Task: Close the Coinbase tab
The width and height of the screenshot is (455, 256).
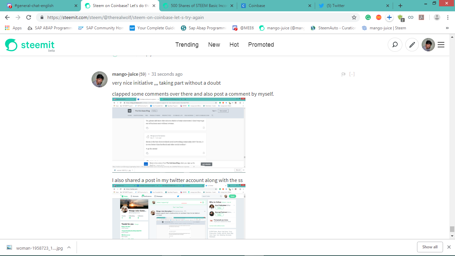Action: (309, 6)
